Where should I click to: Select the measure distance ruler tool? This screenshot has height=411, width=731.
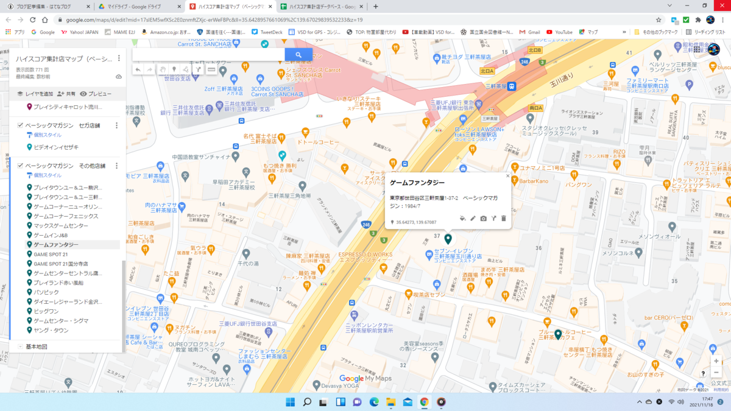click(x=211, y=70)
